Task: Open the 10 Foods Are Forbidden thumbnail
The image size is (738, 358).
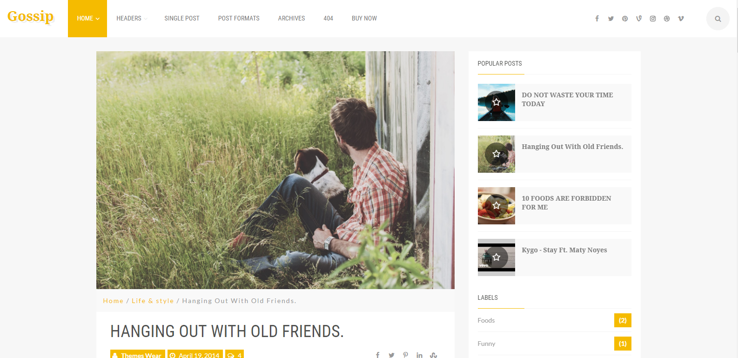Action: pos(496,206)
